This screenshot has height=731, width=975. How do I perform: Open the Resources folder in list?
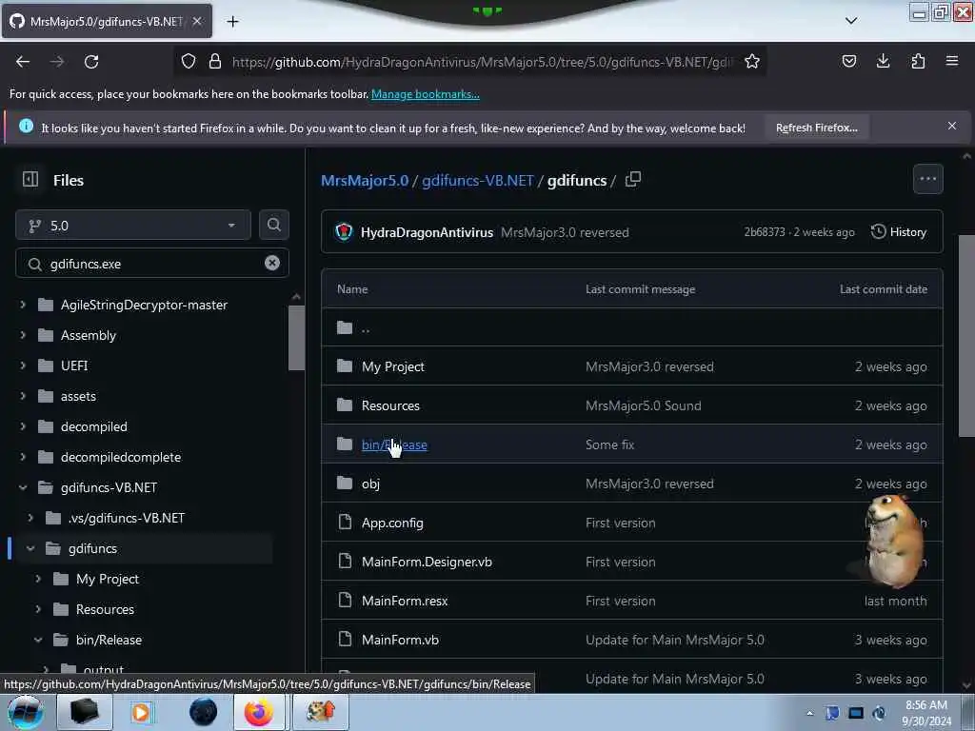pos(390,405)
